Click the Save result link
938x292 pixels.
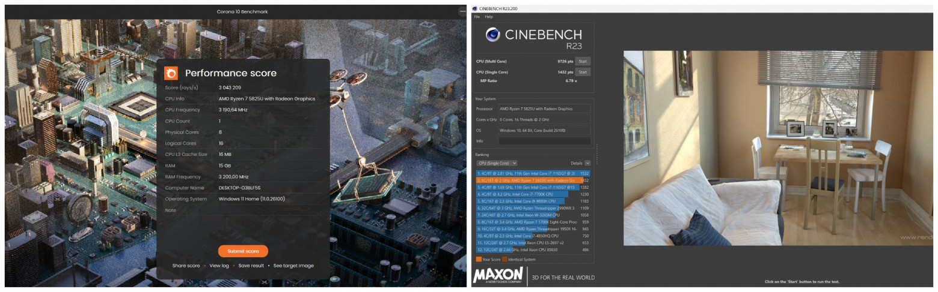pyautogui.click(x=251, y=266)
